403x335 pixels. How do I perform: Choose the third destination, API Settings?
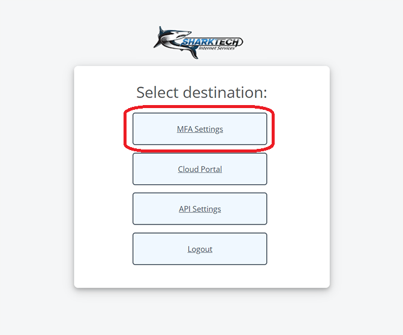pos(200,209)
